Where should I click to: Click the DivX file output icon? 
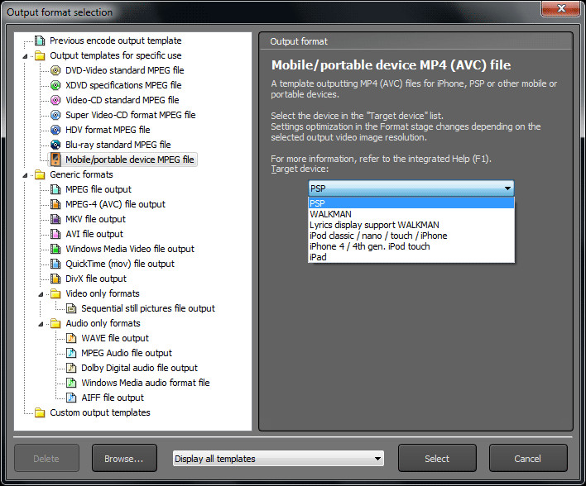point(55,279)
